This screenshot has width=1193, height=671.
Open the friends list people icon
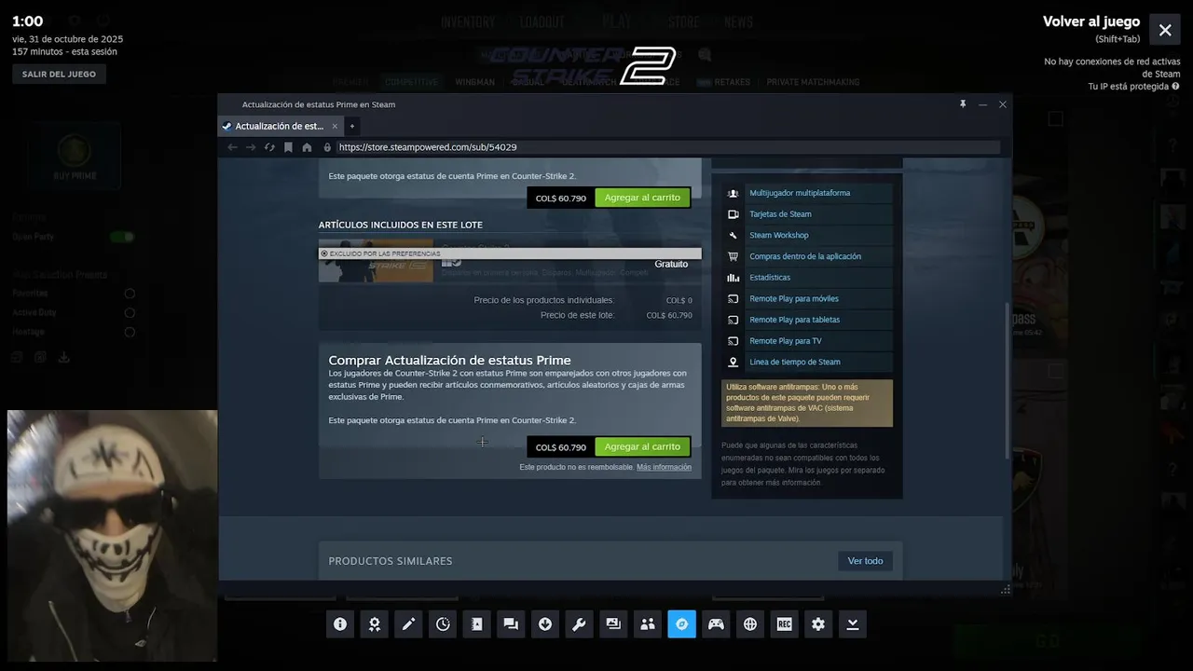[x=648, y=624]
